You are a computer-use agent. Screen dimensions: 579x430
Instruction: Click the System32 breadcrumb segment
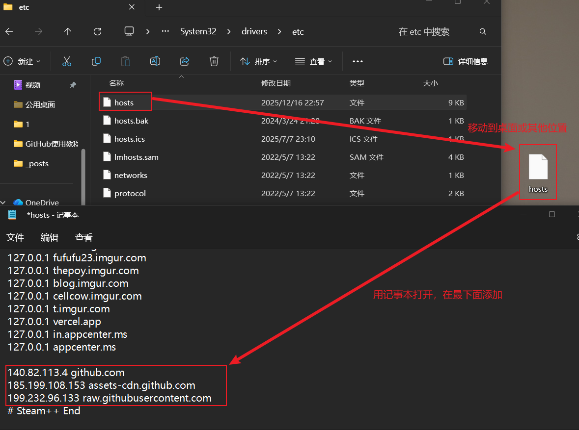pyautogui.click(x=198, y=31)
